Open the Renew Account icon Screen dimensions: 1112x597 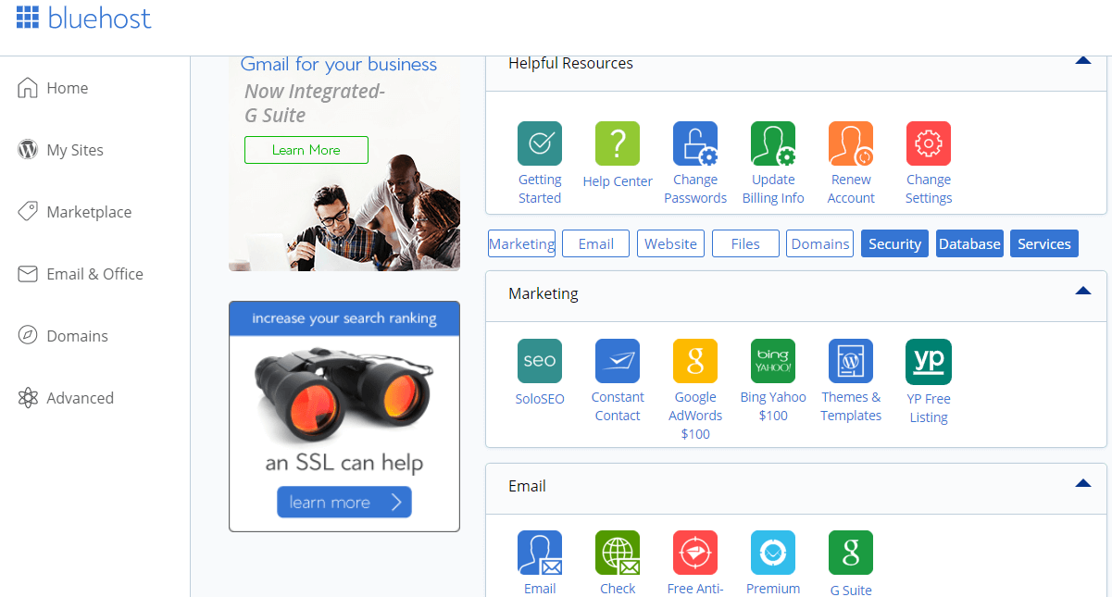click(x=851, y=143)
